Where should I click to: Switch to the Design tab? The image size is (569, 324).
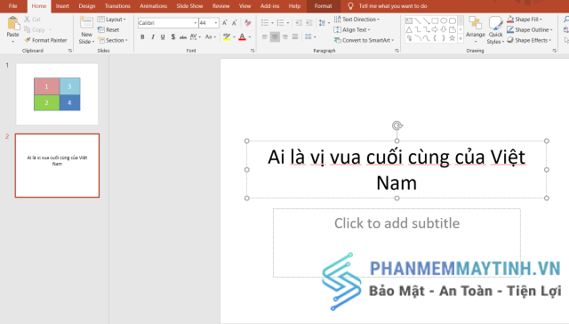87,6
